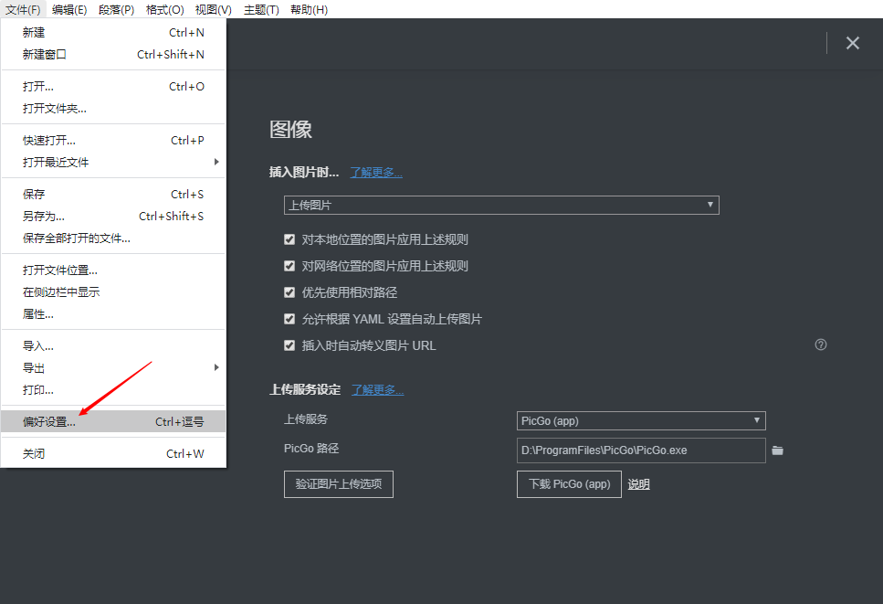Image resolution: width=883 pixels, height=604 pixels.
Task: Choose 导入... menu entry
Action: point(113,346)
